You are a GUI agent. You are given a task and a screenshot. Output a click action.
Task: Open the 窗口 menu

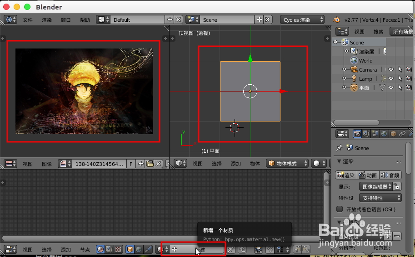point(65,20)
